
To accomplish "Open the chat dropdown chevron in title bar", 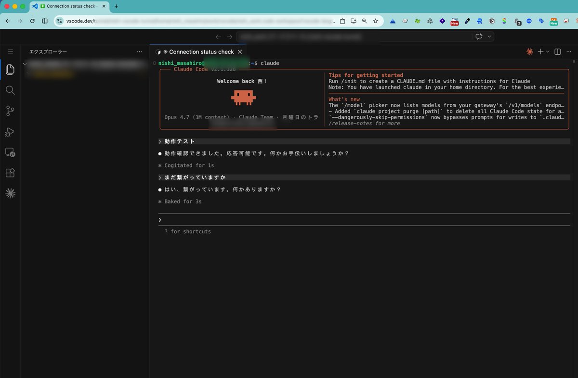I will tap(490, 37).
